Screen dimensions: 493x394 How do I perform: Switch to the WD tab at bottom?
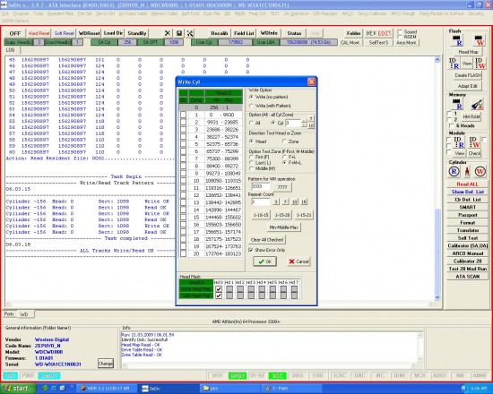tap(24, 314)
